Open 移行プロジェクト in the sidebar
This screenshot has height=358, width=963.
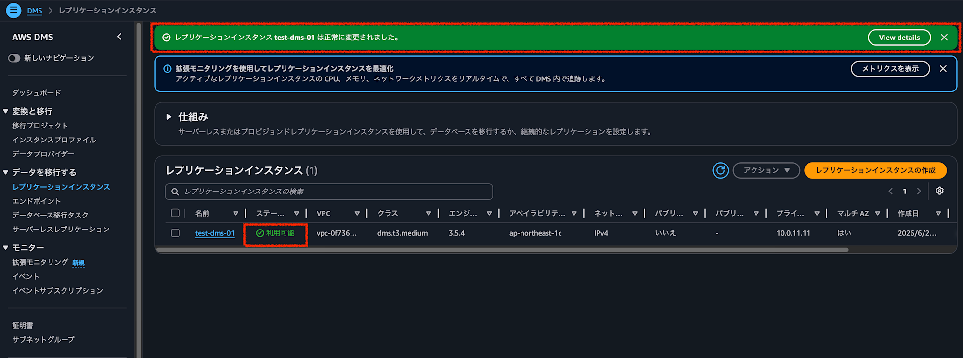point(40,126)
